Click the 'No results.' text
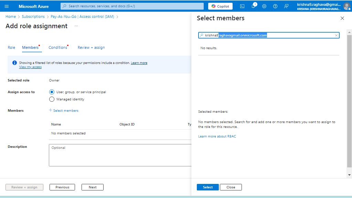 209,48
